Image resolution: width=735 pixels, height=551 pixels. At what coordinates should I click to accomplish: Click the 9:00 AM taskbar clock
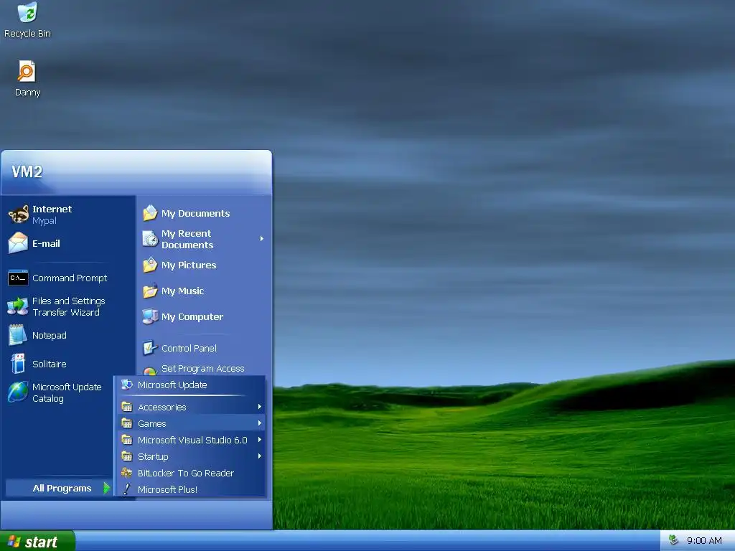704,540
